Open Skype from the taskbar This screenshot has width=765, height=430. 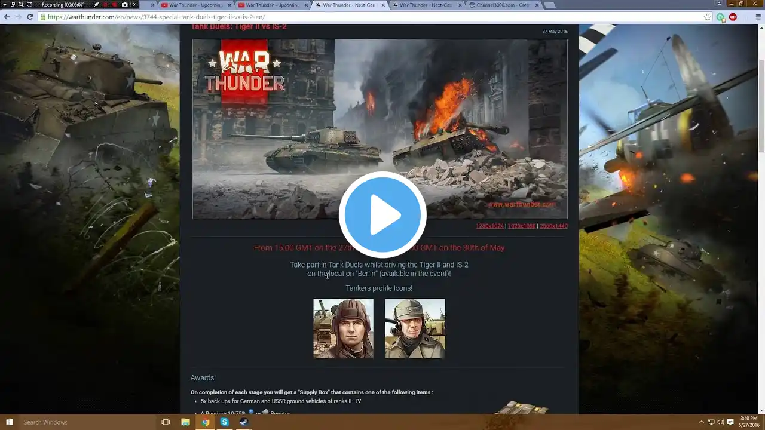[225, 422]
